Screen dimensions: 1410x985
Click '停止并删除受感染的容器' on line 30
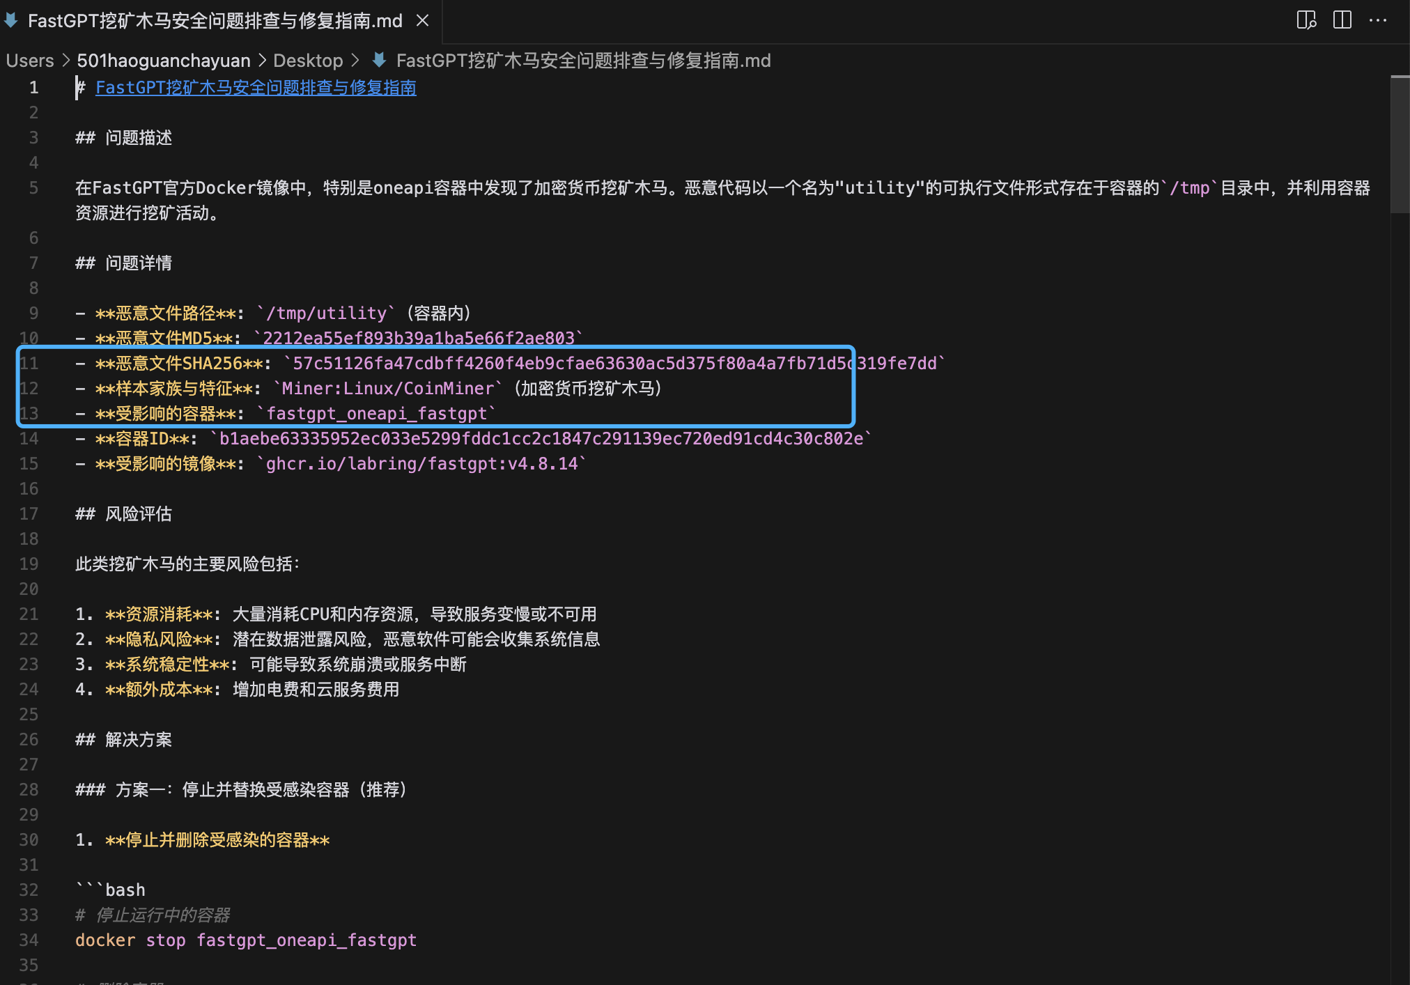point(217,840)
